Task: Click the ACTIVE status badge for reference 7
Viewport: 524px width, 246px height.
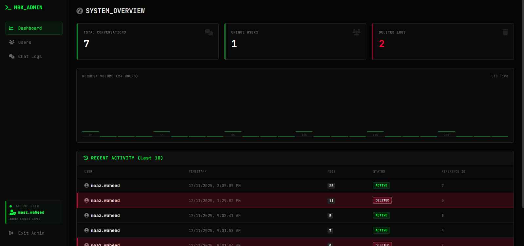Action: pos(381,185)
